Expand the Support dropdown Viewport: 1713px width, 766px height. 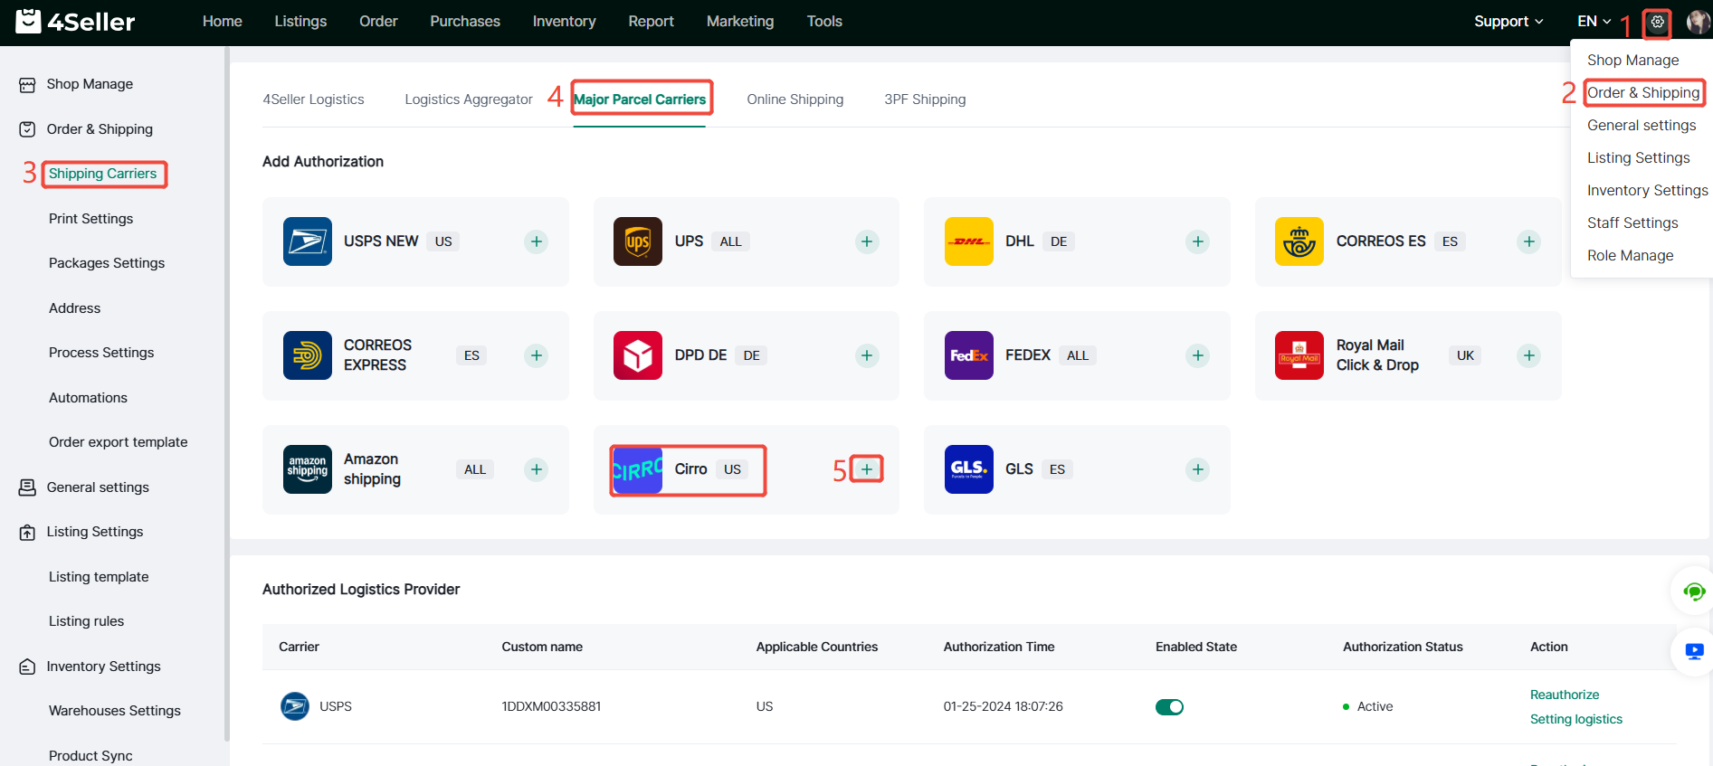point(1508,22)
